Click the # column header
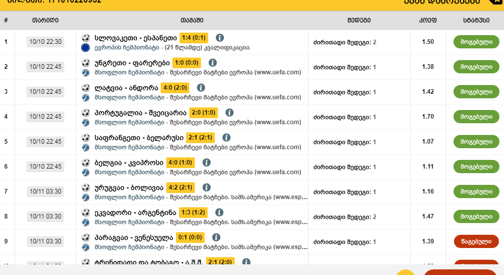This screenshot has height=275, width=504. tap(6, 20)
